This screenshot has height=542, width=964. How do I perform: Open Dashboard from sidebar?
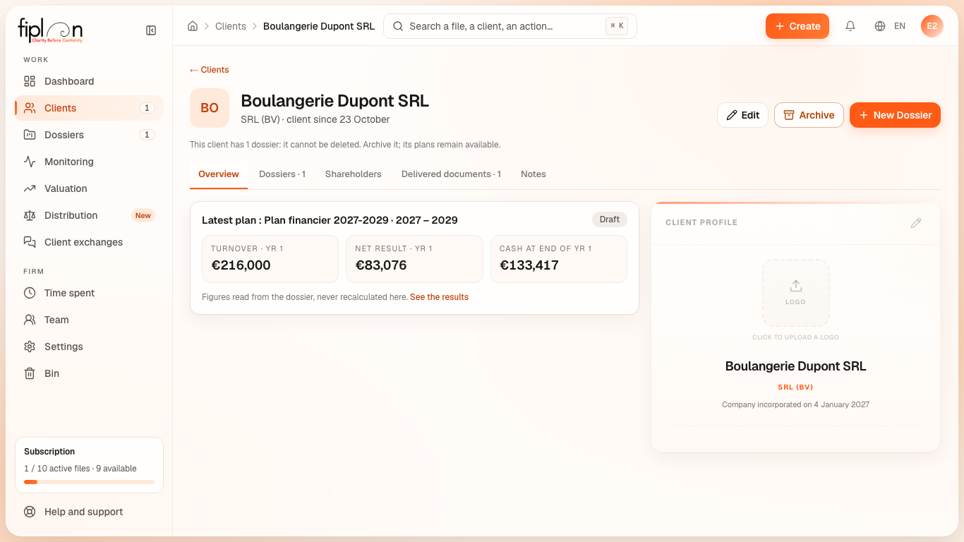(x=89, y=81)
